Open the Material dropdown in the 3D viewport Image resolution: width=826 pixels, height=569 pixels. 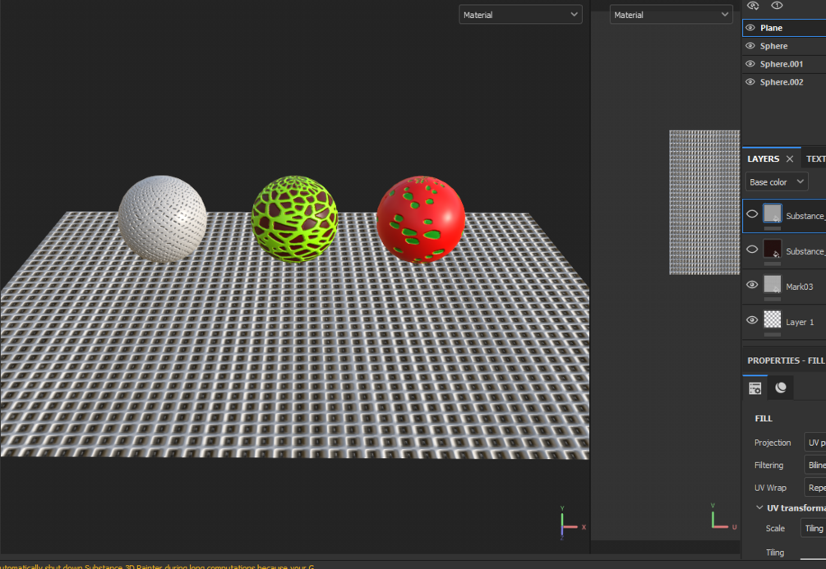[x=520, y=15]
